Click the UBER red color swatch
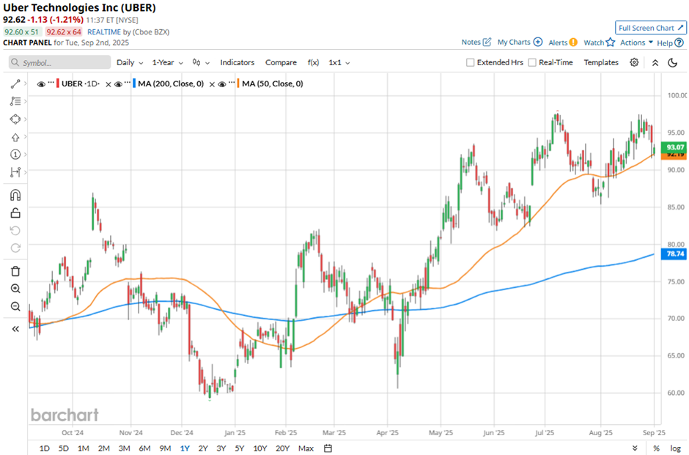This screenshot has width=689, height=455. pyautogui.click(x=58, y=84)
